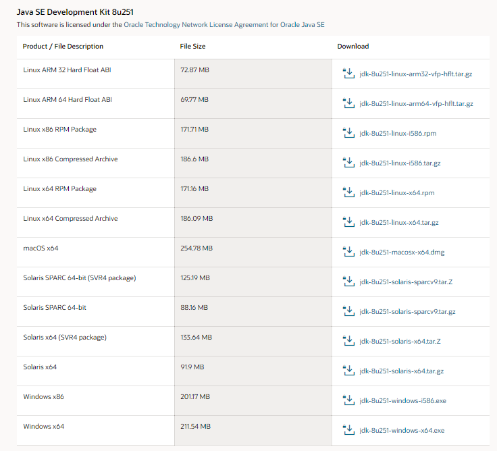This screenshot has height=451, width=497.
Task: Download jdk-8u251-macosx-x64.dmg file link
Action: tap(402, 253)
